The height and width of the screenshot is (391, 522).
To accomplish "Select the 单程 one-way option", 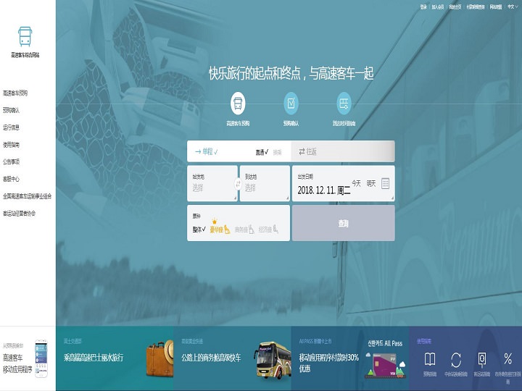I will tap(206, 152).
